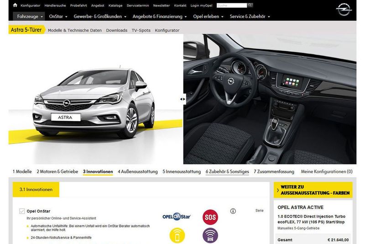Click the yellow smartphone remote icon
Viewport: 365px width, 244px height.
click(x=177, y=236)
